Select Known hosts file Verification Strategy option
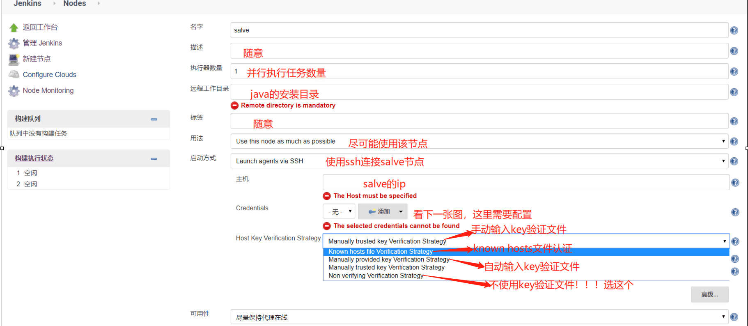 [x=526, y=252]
